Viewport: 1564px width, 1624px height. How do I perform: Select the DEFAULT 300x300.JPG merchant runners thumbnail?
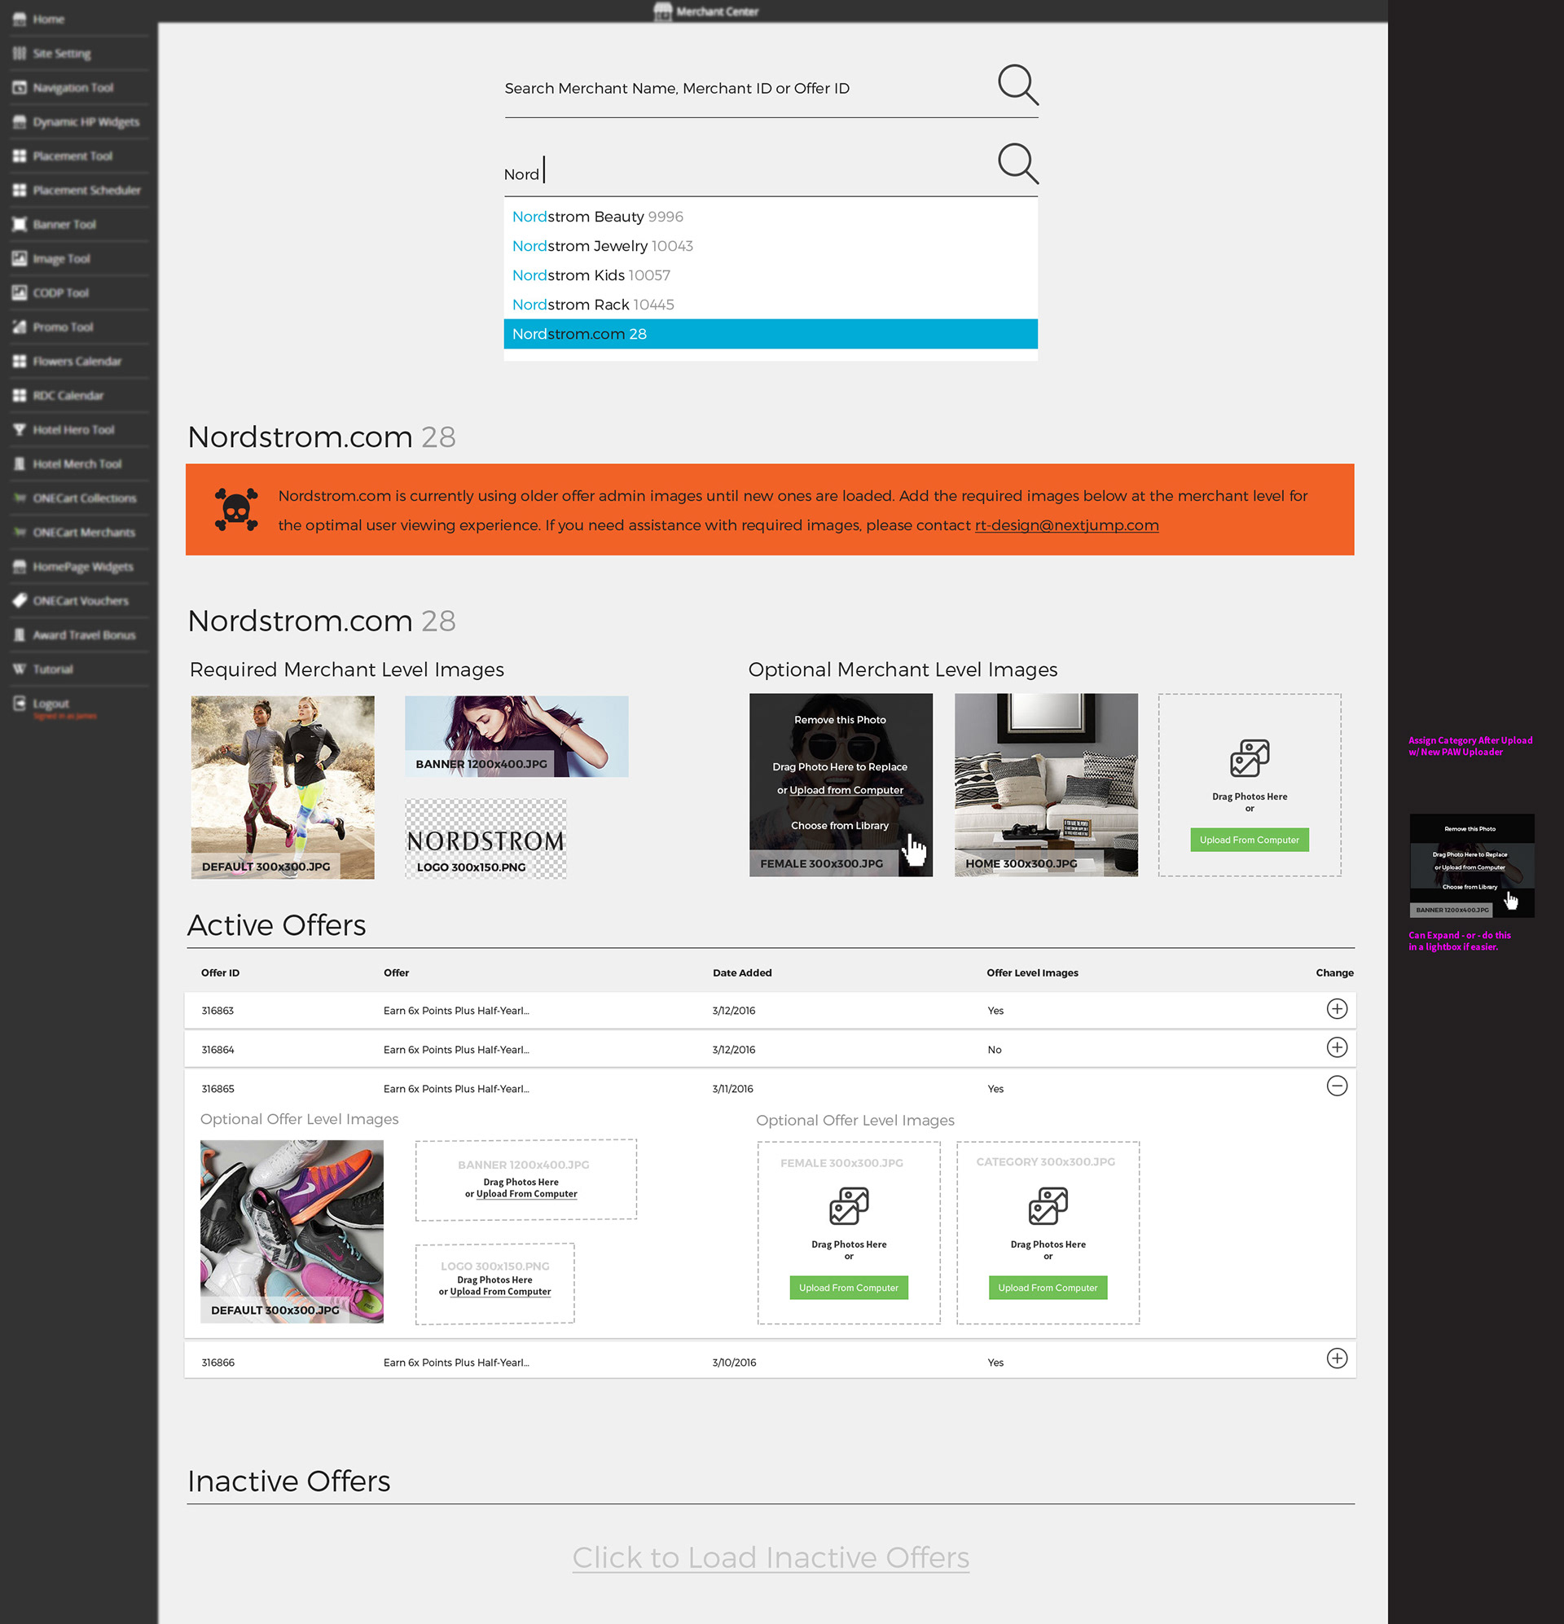click(283, 787)
